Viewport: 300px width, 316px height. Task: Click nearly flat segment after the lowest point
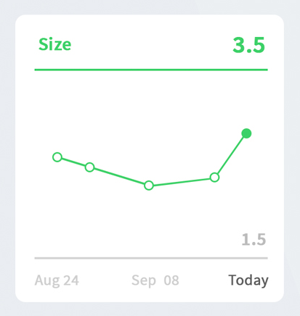(182, 181)
